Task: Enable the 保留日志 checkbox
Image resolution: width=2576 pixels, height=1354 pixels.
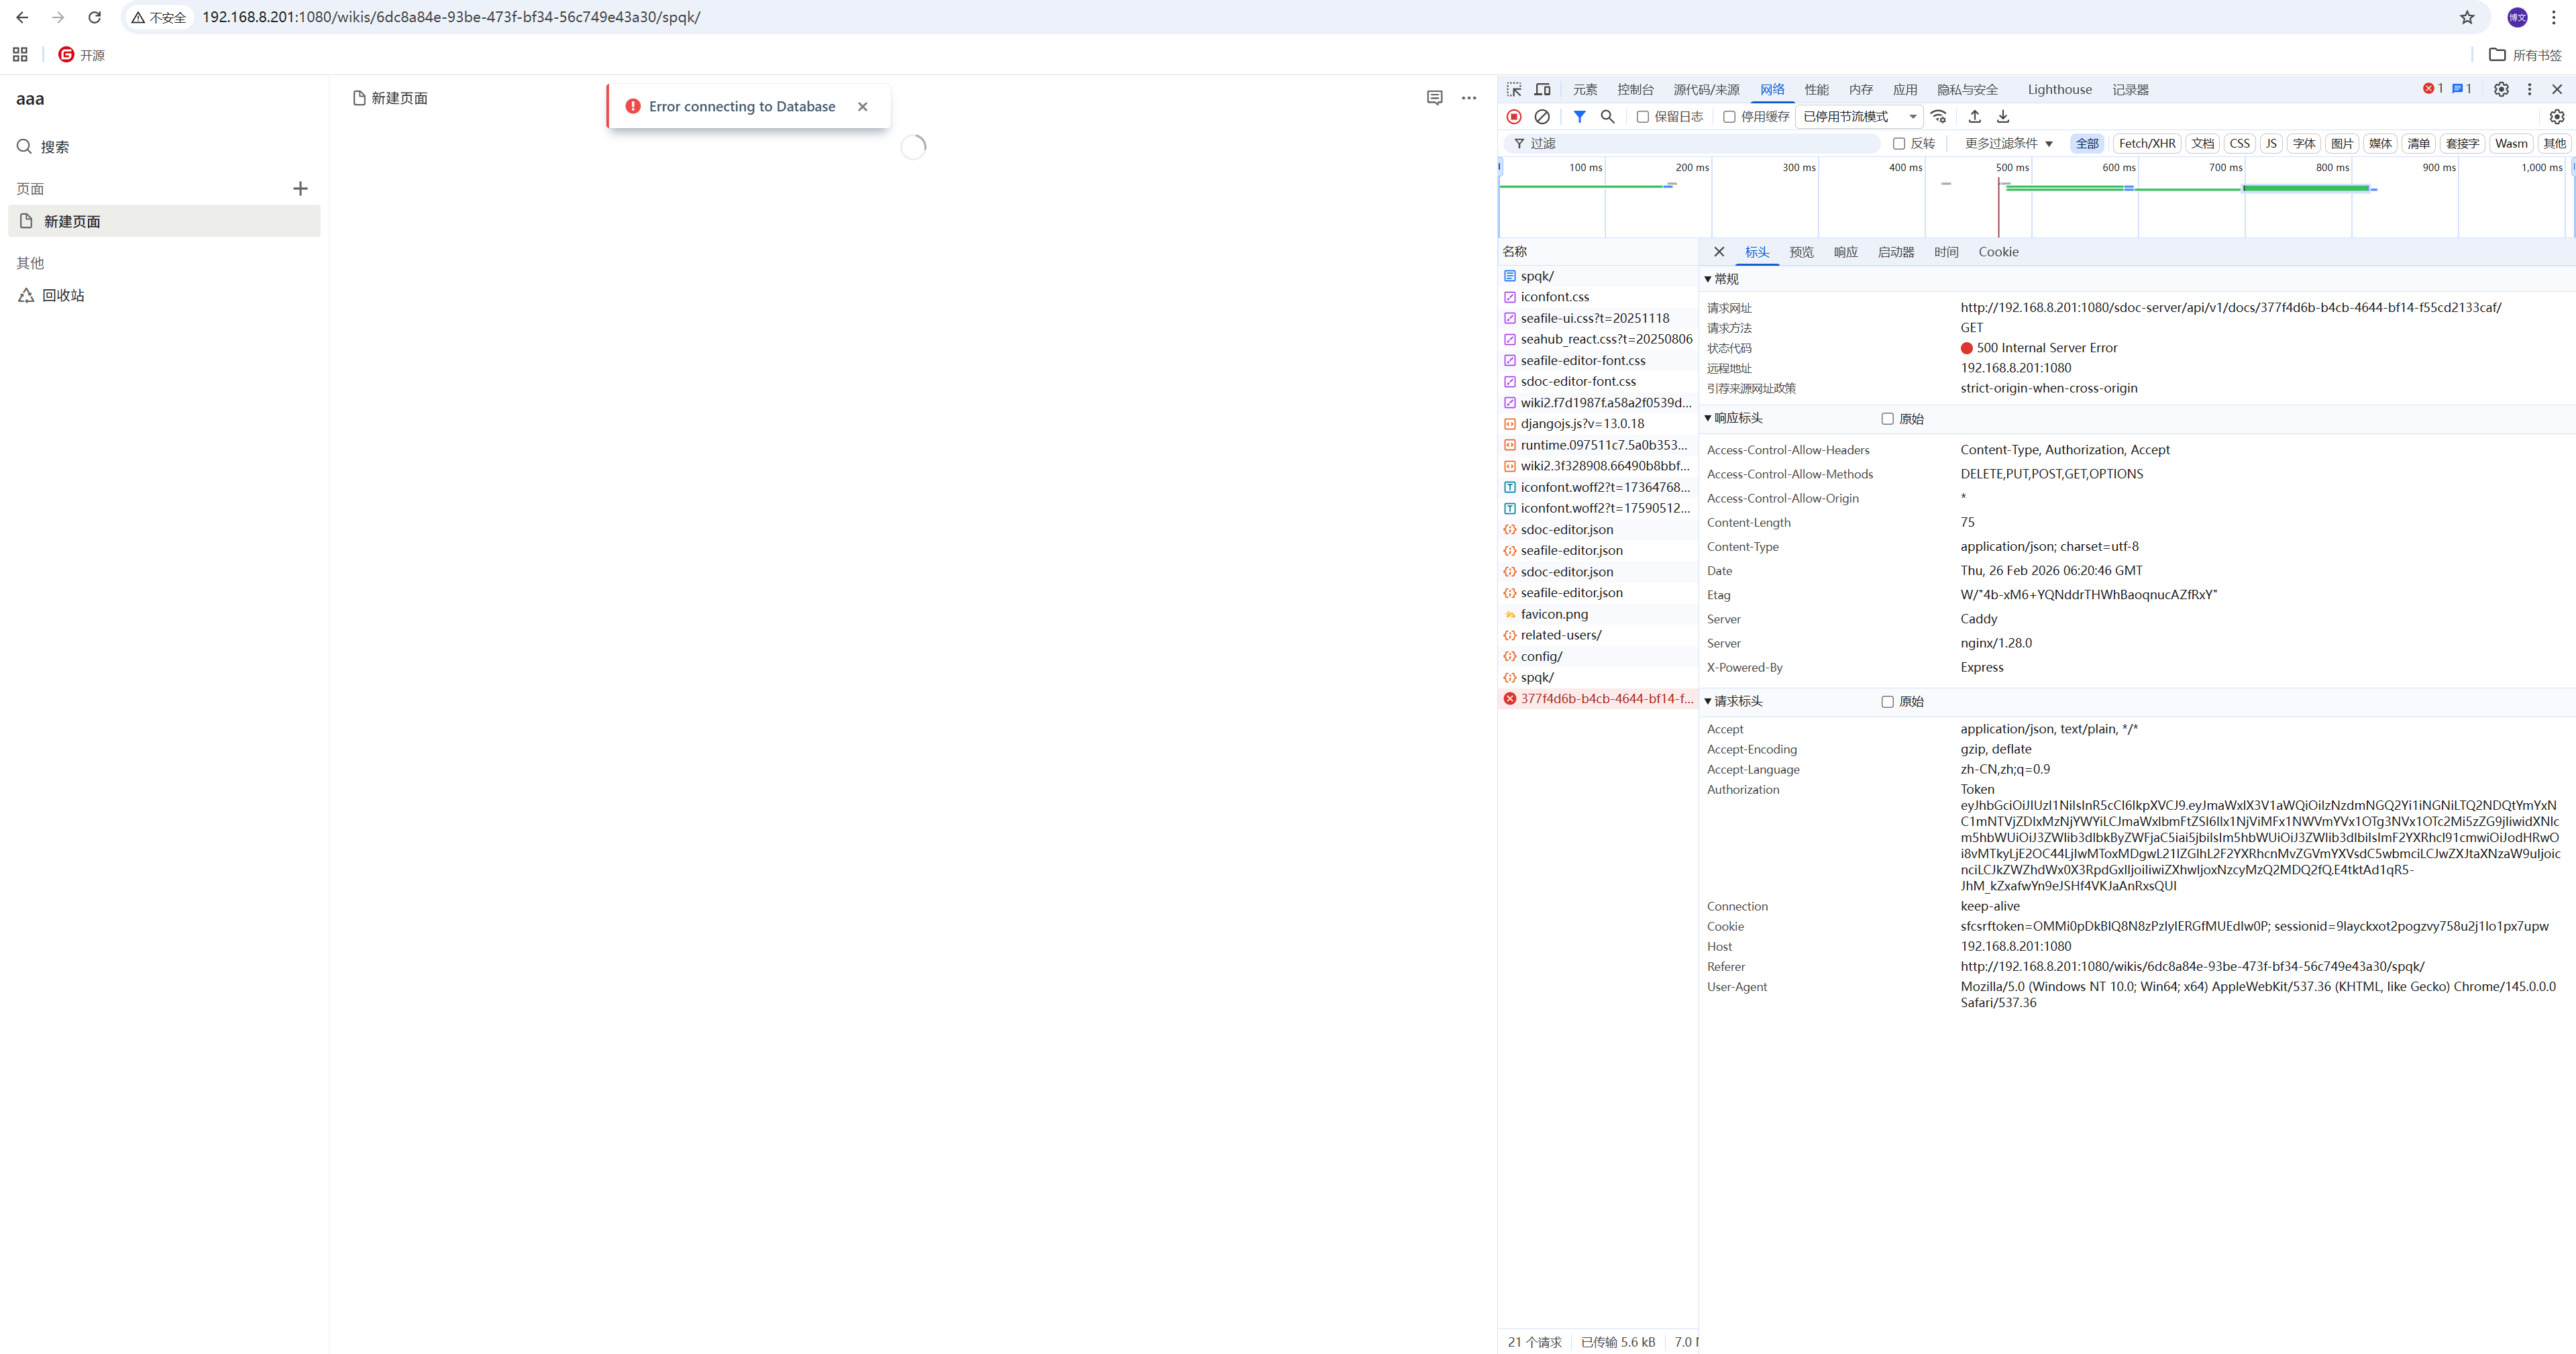Action: click(x=1642, y=117)
